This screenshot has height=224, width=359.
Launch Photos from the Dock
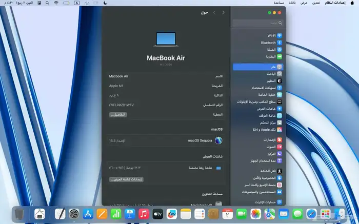pos(255,214)
